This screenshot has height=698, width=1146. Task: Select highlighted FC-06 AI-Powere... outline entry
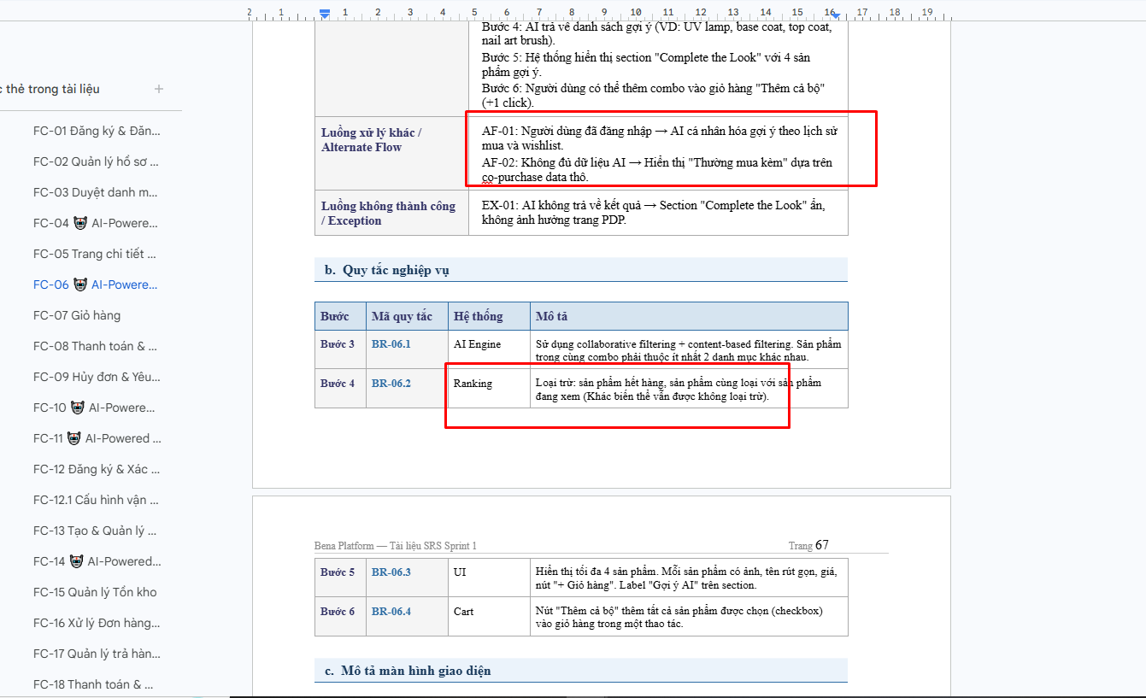[x=96, y=284]
